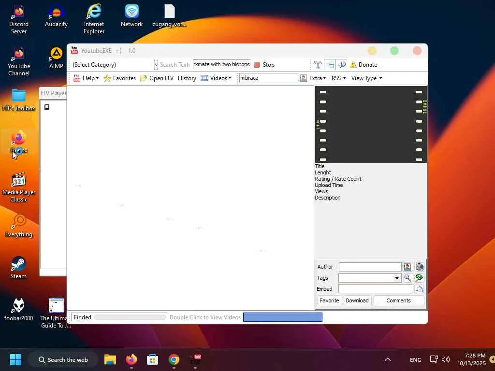Copy embed code with the copy icon
The width and height of the screenshot is (495, 371).
coord(419,289)
